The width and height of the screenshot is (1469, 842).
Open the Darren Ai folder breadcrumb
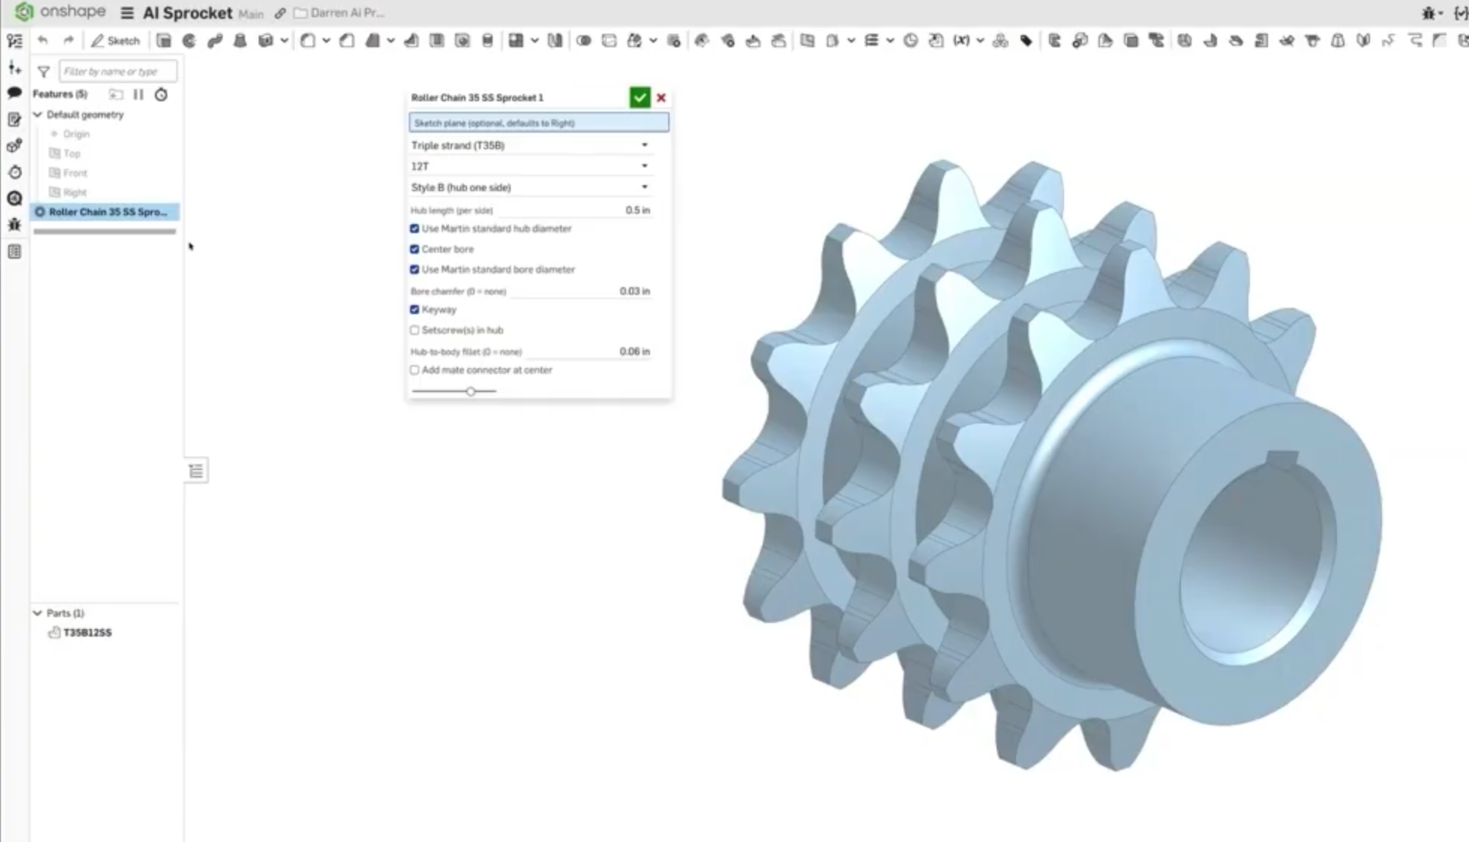339,13
